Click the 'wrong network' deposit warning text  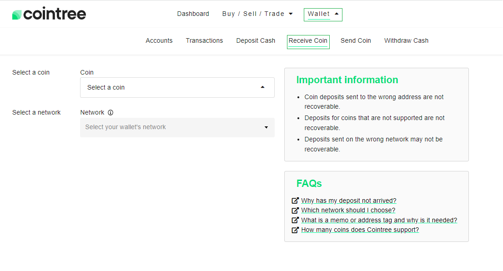pos(373,144)
